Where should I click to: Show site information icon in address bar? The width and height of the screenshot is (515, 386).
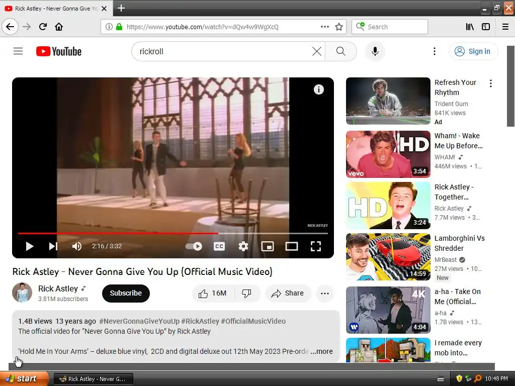(x=109, y=27)
